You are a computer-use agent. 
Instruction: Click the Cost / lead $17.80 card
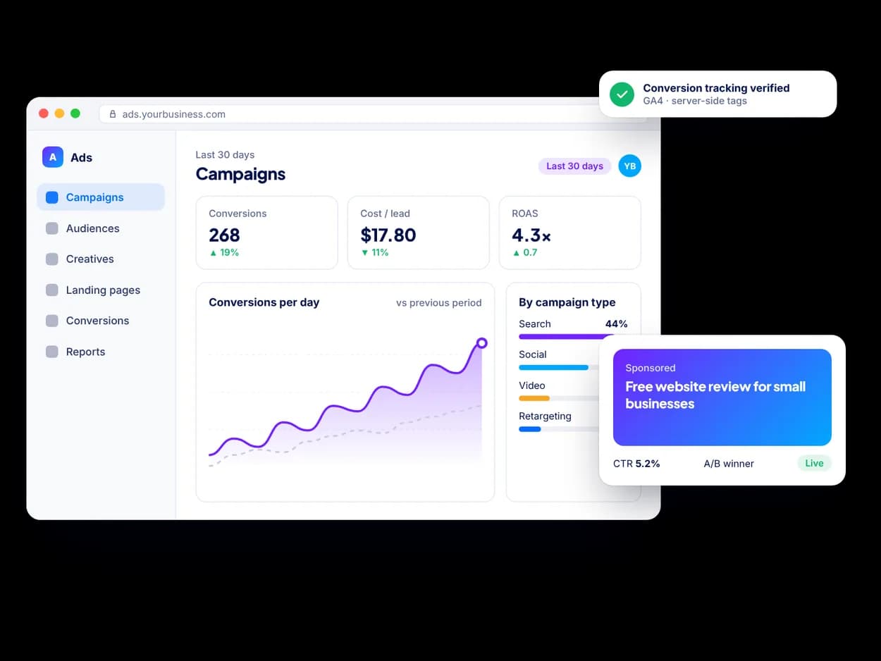tap(419, 233)
